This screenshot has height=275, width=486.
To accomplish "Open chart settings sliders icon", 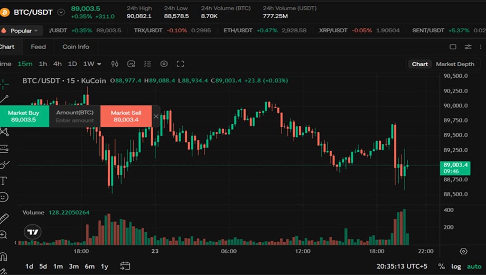I will coord(468,47).
